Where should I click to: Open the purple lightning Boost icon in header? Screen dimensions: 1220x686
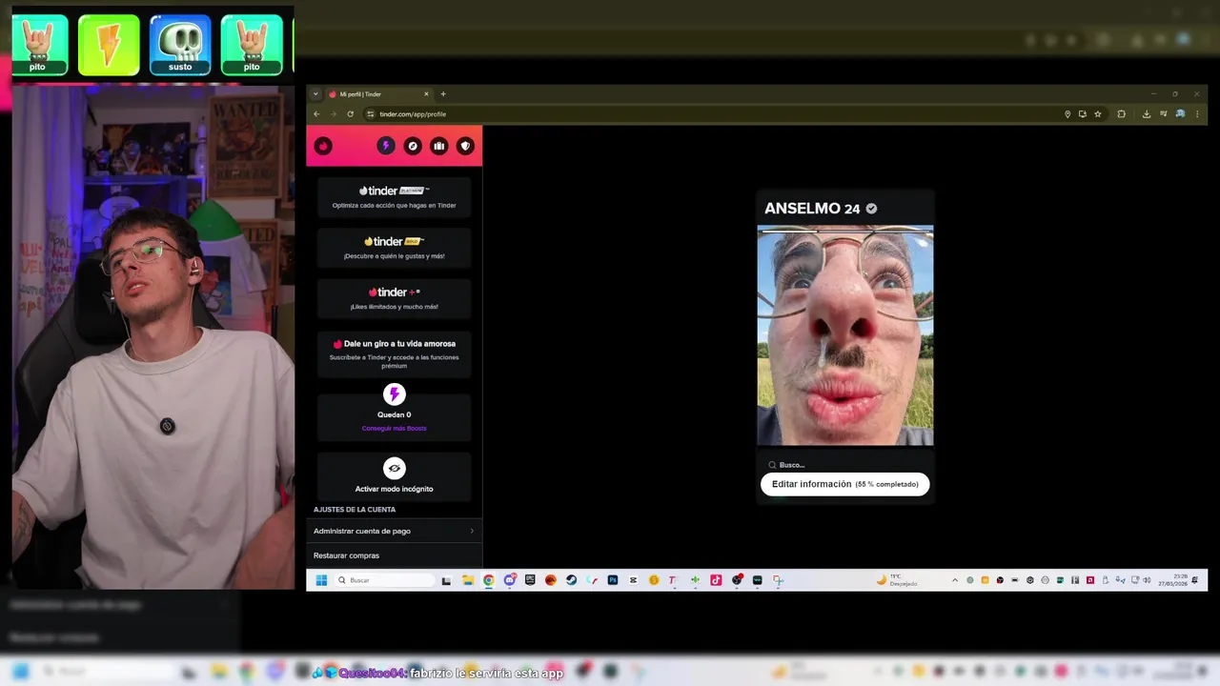(x=386, y=146)
